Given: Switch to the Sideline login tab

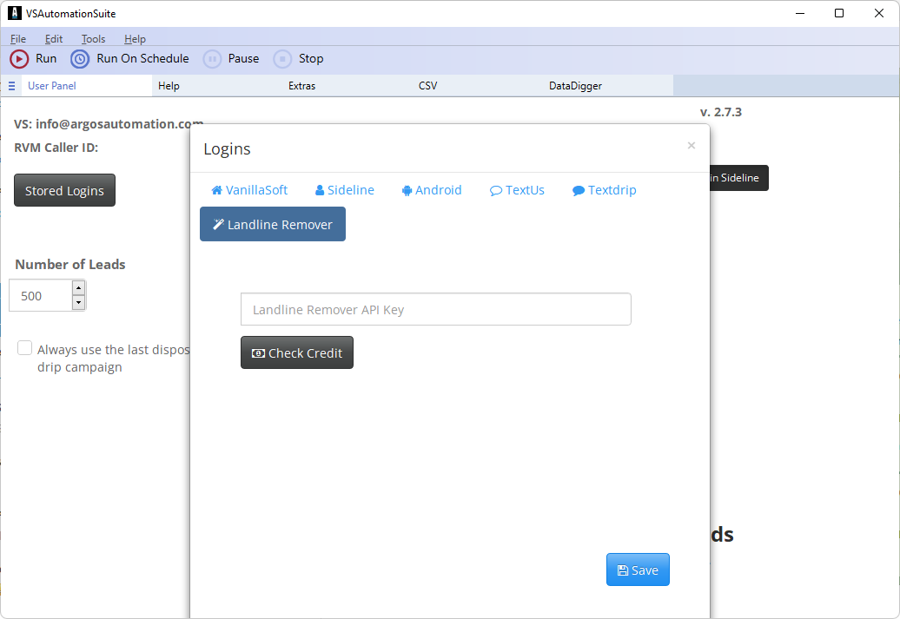Looking at the screenshot, I should point(345,190).
